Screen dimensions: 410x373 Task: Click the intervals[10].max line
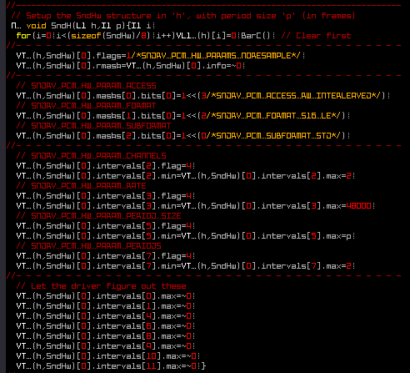coord(107,356)
